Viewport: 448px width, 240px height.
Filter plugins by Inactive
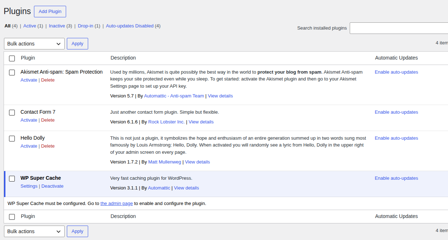(x=57, y=26)
